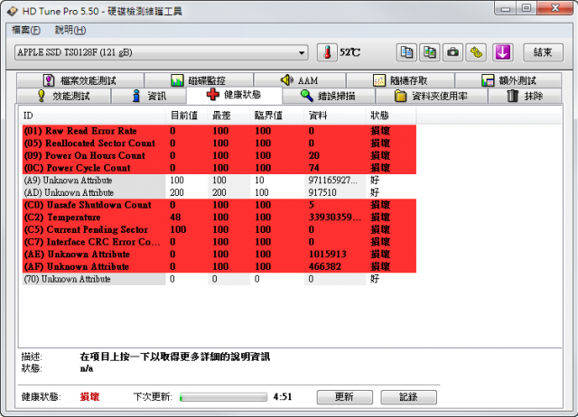Select the (C0) Unsafe Shutdown Count row
This screenshot has height=417, width=578.
(219, 205)
